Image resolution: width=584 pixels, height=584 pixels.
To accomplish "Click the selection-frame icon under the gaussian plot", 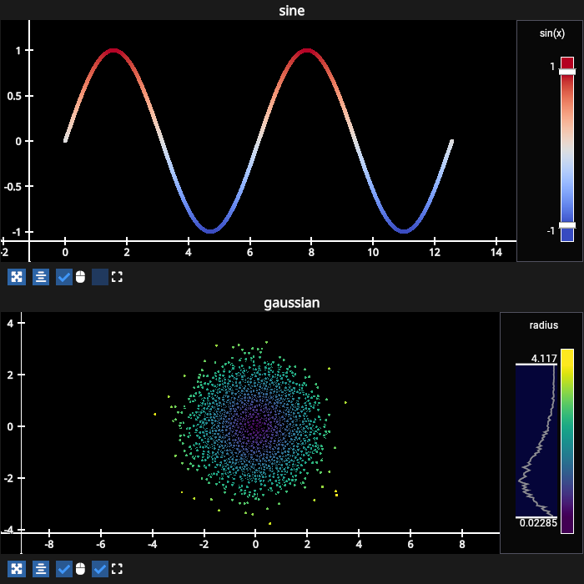I will tap(117, 569).
